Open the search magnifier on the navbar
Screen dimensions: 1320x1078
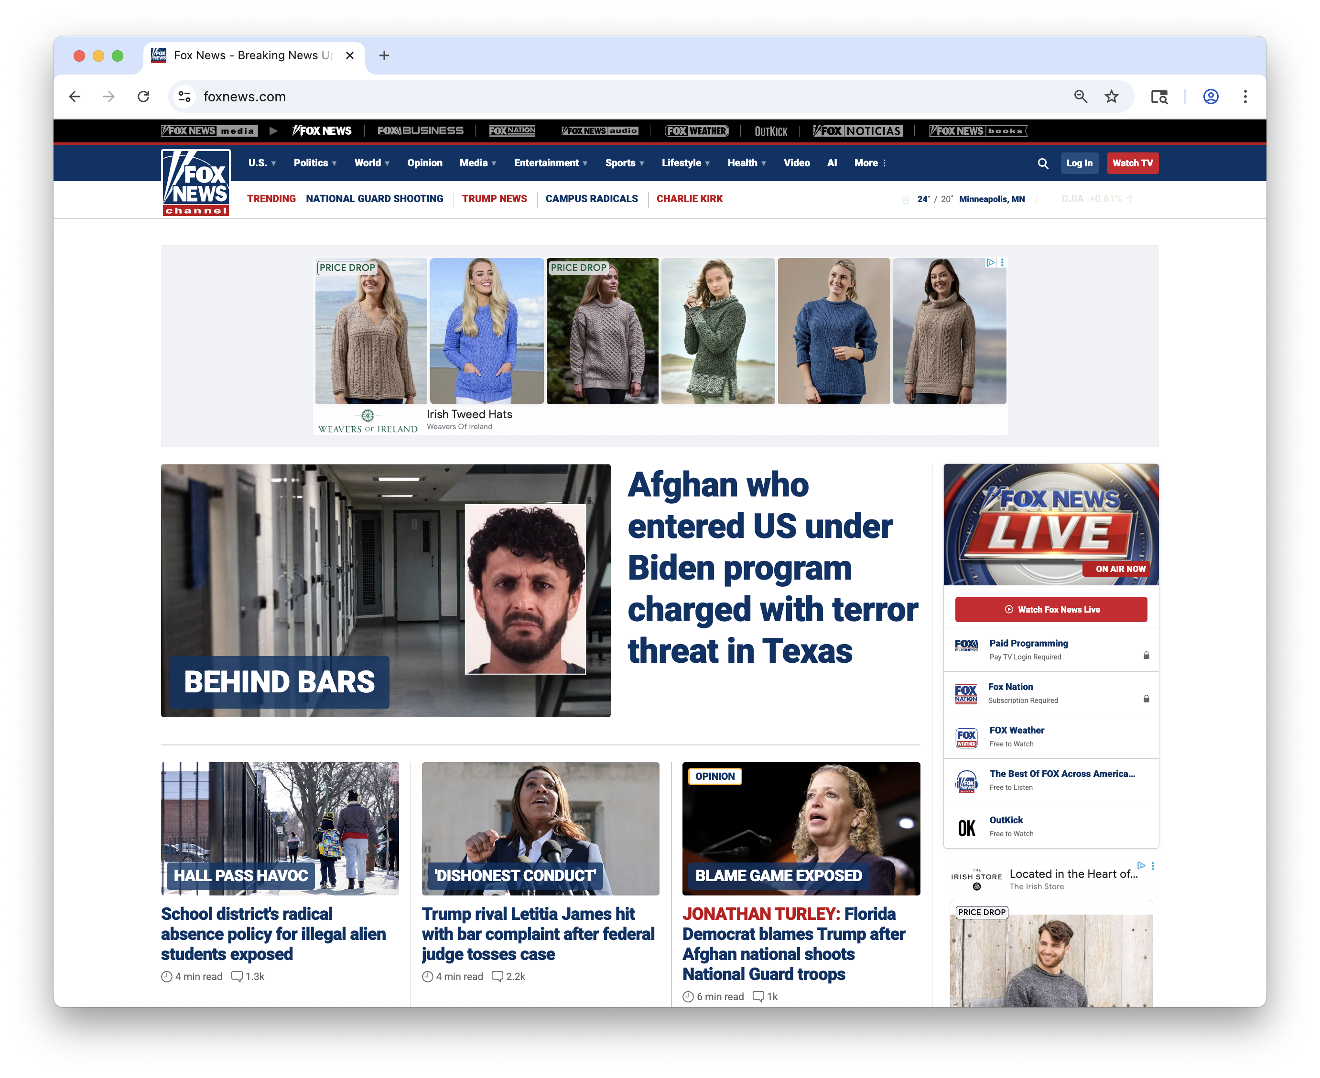(1042, 162)
